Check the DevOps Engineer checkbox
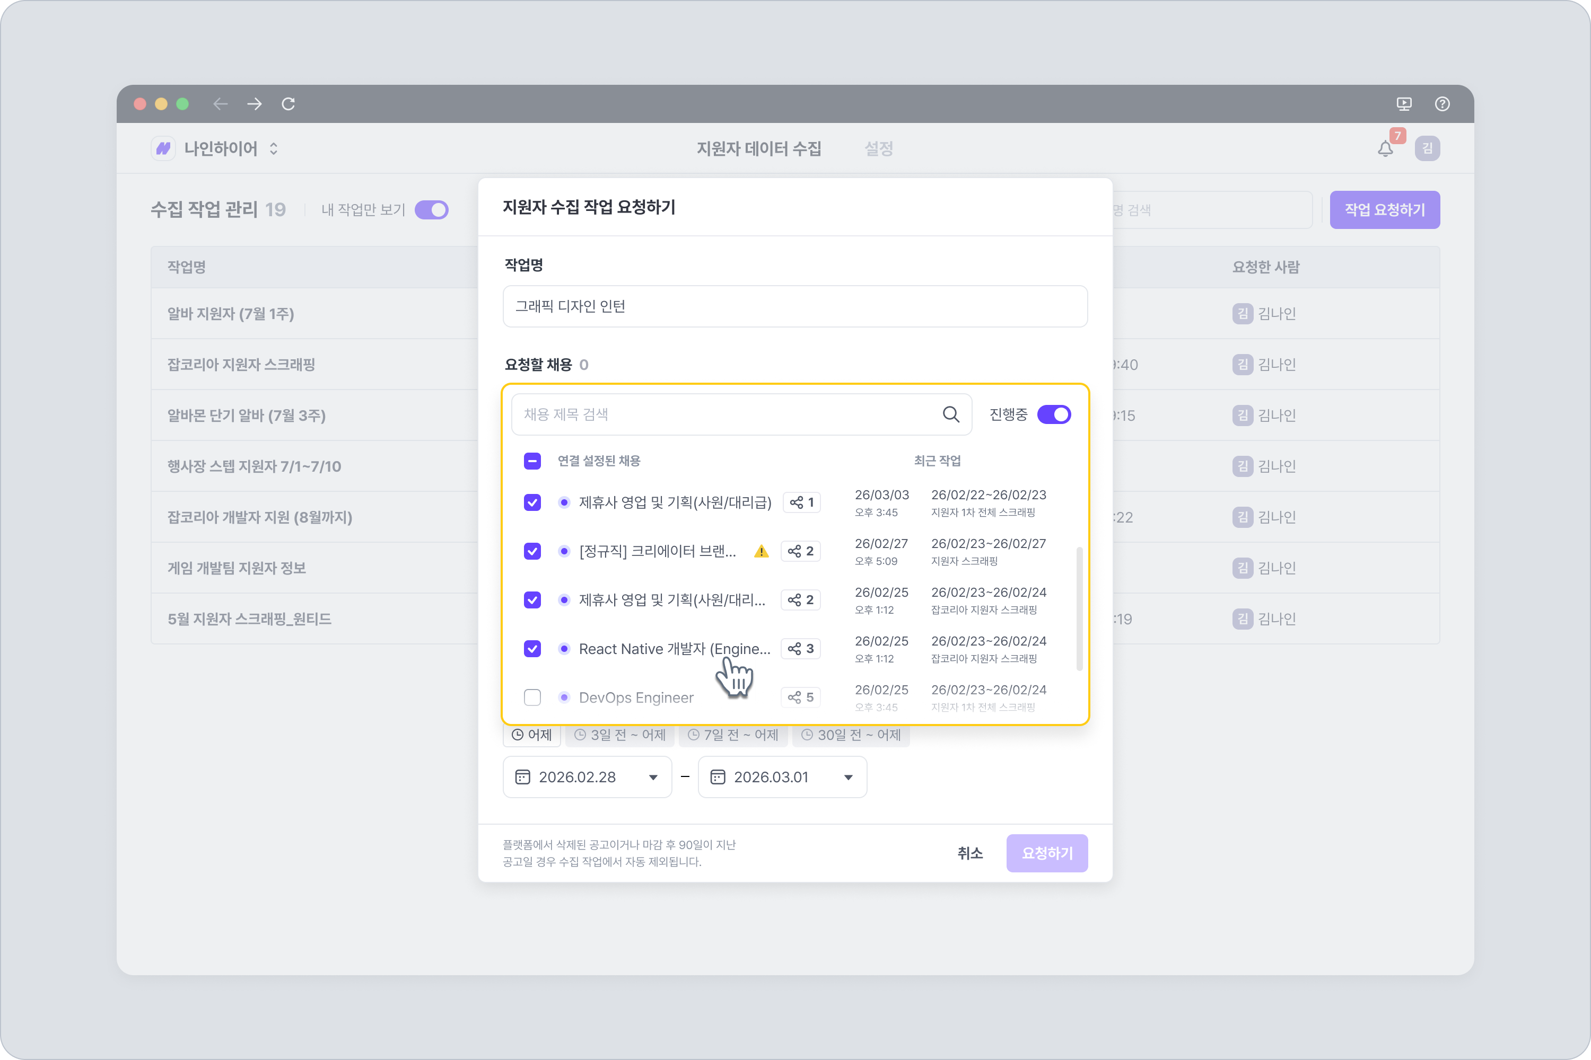The image size is (1591, 1060). point(532,697)
